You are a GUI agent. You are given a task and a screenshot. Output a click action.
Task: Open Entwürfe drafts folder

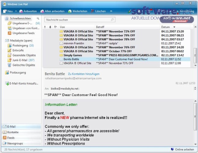[16, 50]
